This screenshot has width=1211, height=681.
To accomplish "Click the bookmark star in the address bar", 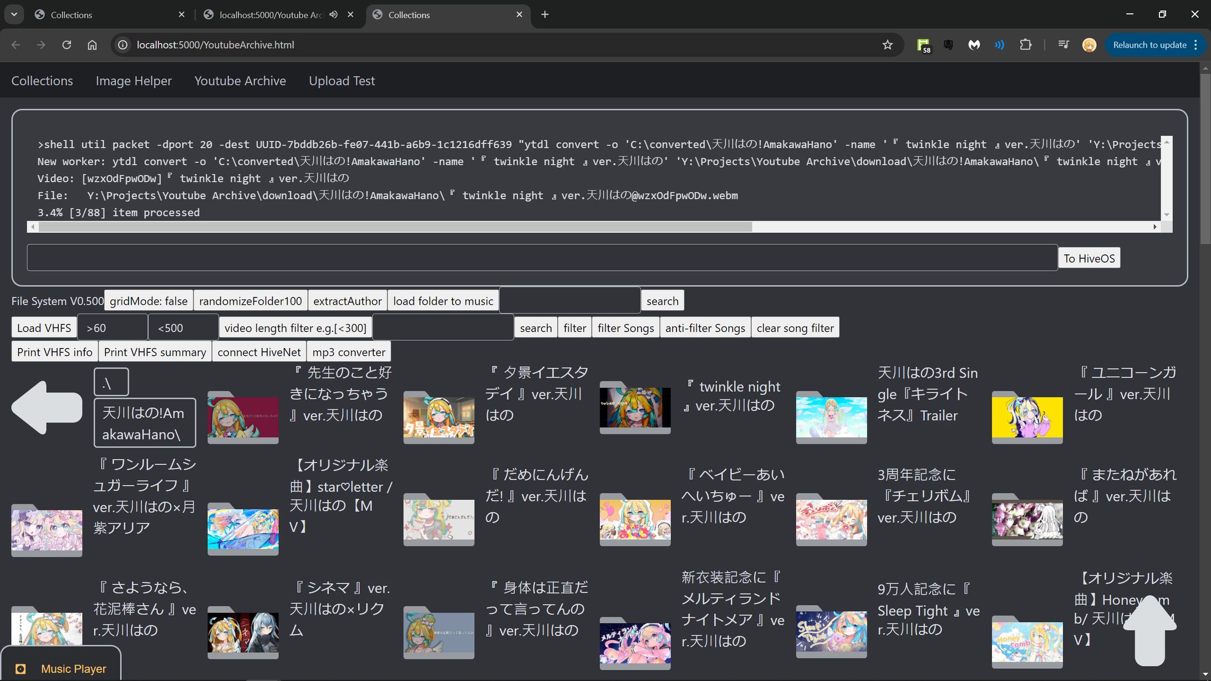I will click(x=887, y=45).
